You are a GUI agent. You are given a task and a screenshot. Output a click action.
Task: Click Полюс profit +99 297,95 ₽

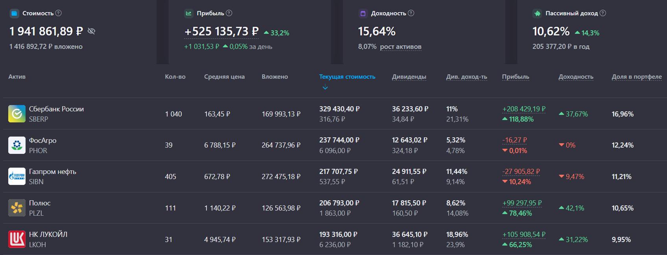(522, 203)
